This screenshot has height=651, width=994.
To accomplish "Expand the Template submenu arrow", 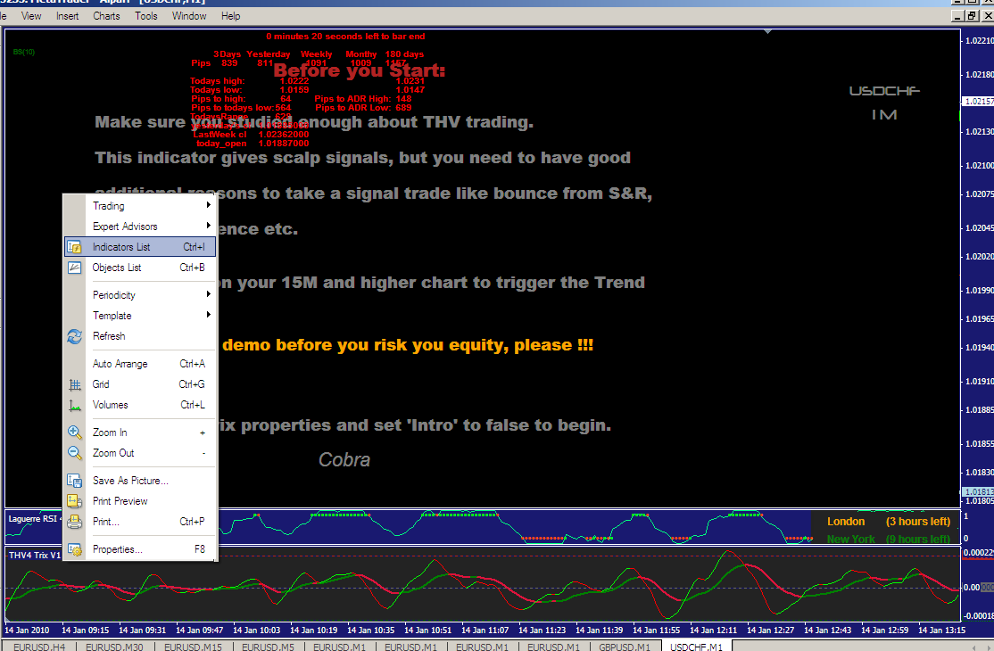I will click(208, 315).
